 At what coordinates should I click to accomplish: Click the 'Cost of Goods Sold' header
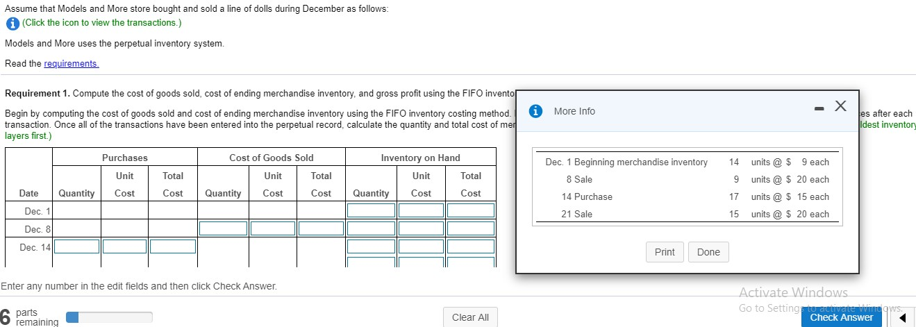272,158
